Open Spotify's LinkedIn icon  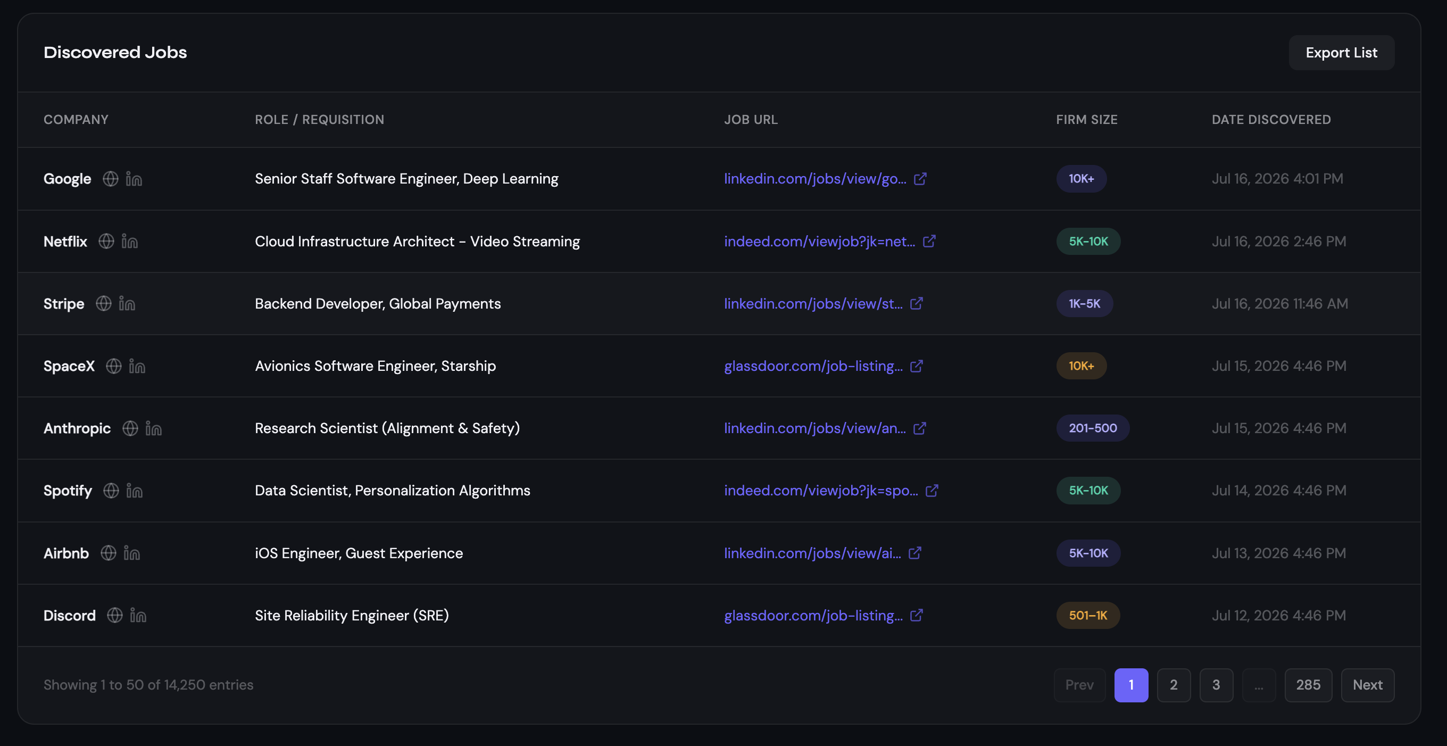(134, 491)
